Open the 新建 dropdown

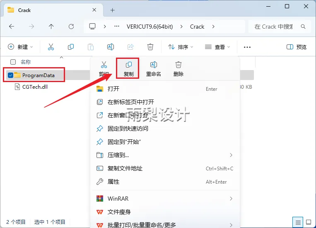point(20,47)
